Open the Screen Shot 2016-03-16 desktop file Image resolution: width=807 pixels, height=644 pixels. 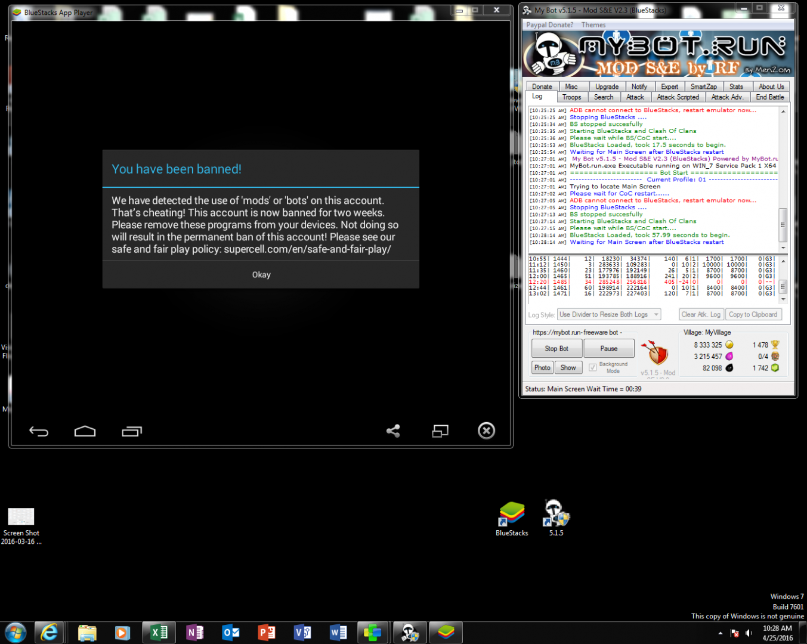coord(21,527)
